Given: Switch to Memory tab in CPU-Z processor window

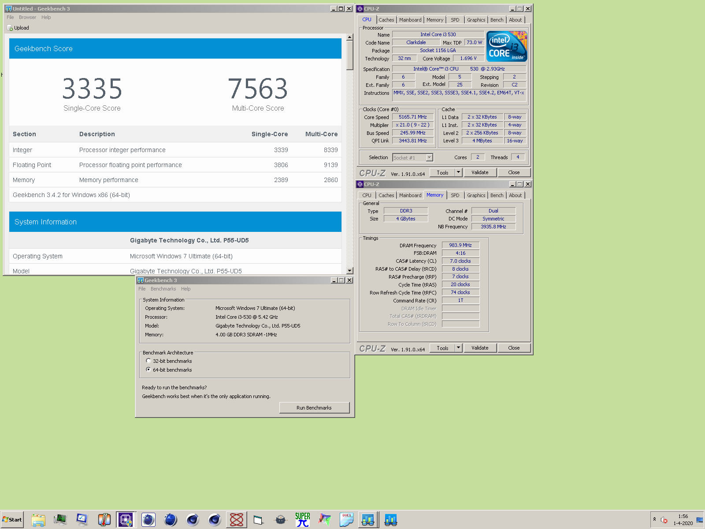Looking at the screenshot, I should [435, 20].
